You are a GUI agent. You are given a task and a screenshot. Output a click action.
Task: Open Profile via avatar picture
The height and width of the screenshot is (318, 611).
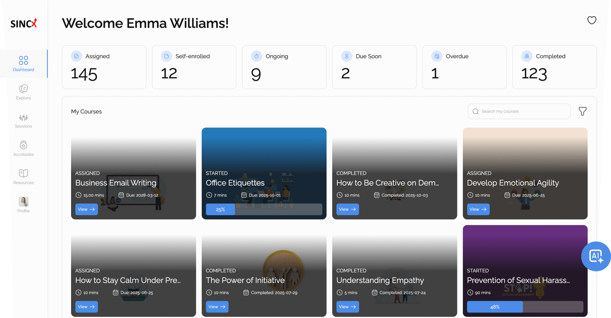coord(23,202)
